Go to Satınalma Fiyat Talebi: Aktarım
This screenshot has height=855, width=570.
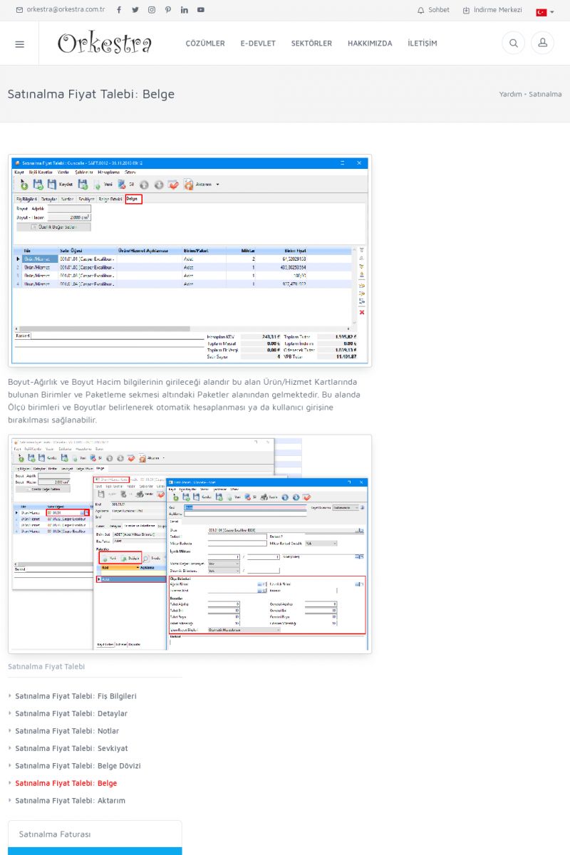pos(70,801)
